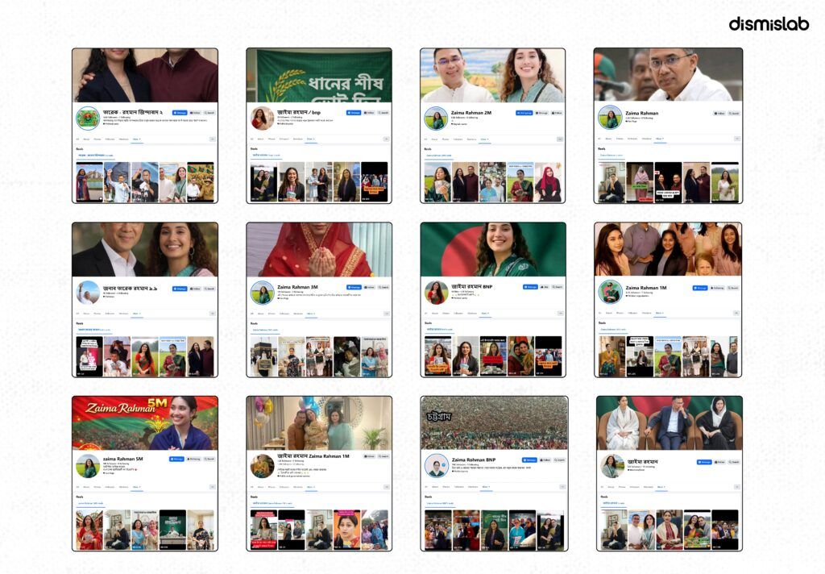This screenshot has width=825, height=574.
Task: Click page title Zaima Rahman 2M
Action: tap(471, 113)
